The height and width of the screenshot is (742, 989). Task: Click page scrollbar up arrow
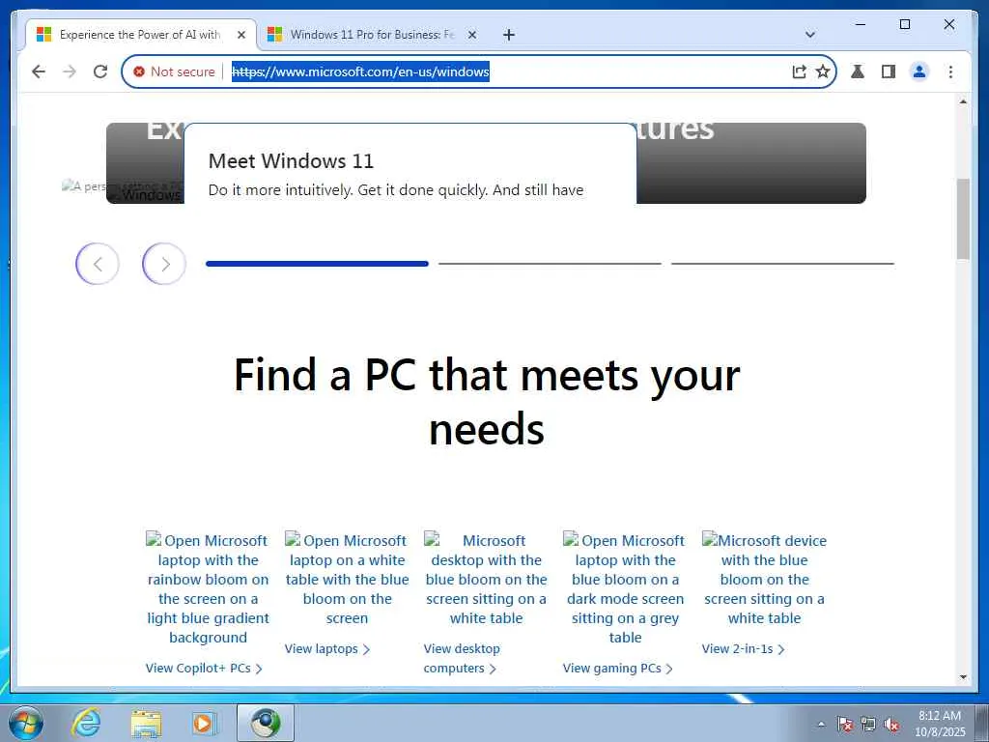pyautogui.click(x=963, y=101)
